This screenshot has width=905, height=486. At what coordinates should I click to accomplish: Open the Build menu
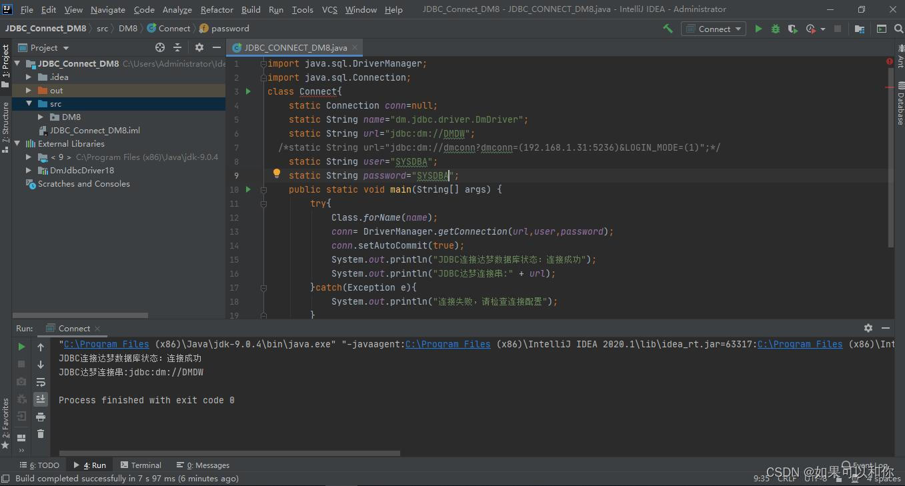[x=251, y=9]
